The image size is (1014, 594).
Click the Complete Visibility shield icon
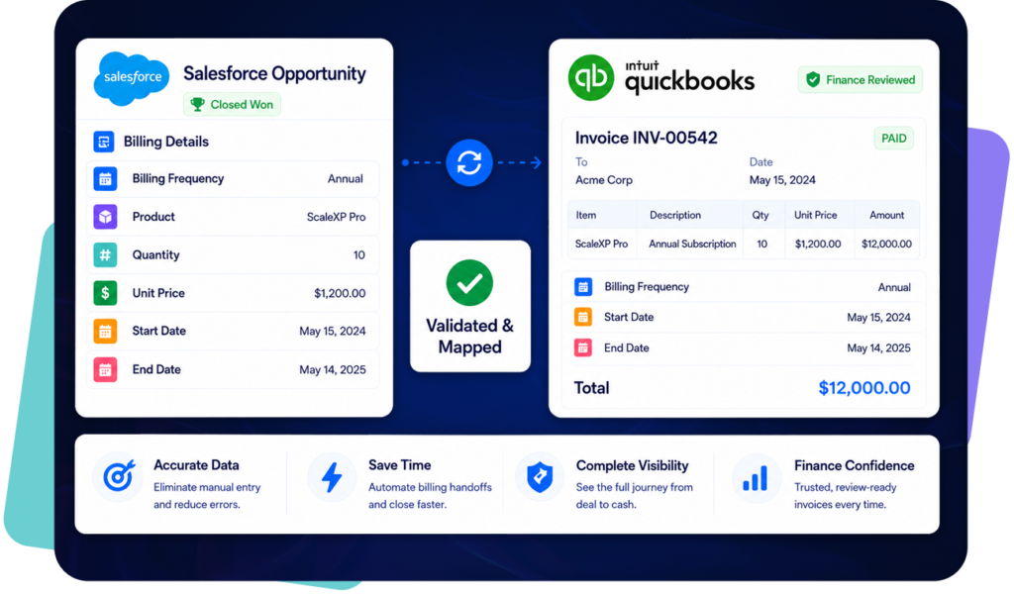coord(540,477)
